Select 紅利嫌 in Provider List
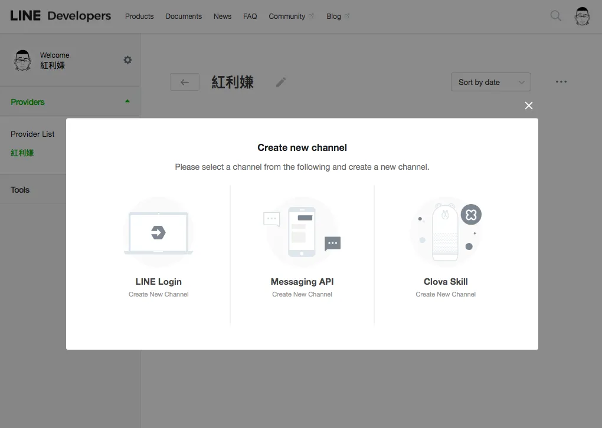Image resolution: width=602 pixels, height=428 pixels. [x=22, y=153]
